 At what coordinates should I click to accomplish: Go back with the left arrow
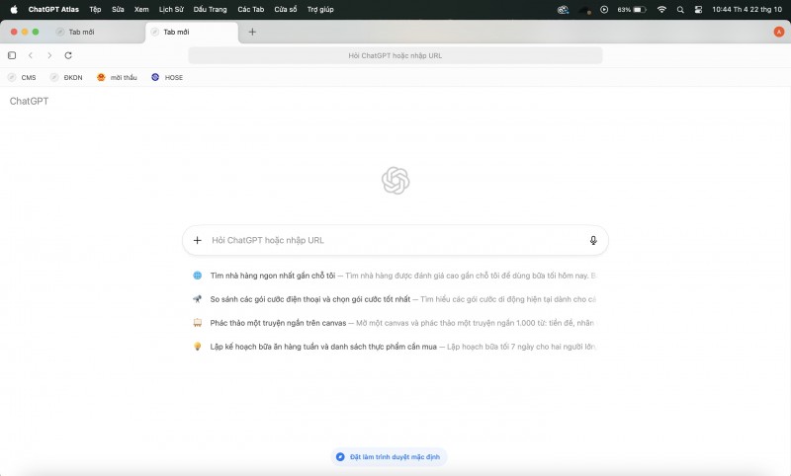[x=31, y=55]
